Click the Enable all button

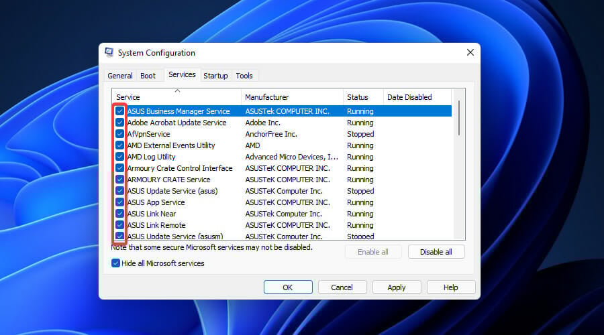pos(373,252)
